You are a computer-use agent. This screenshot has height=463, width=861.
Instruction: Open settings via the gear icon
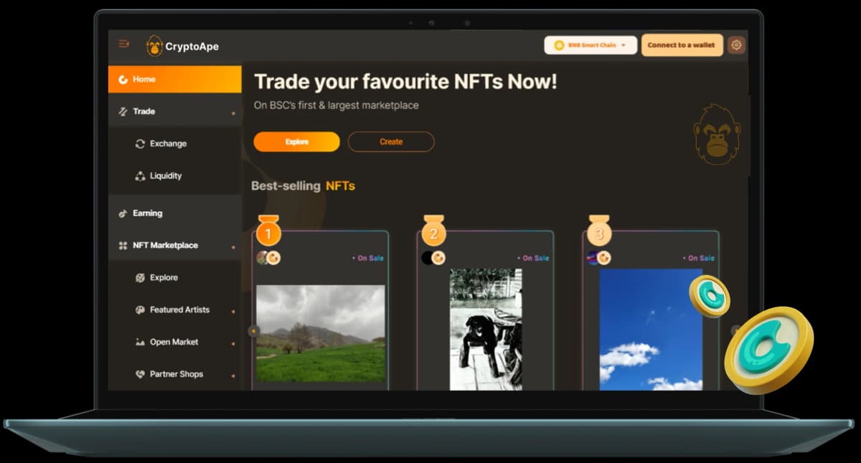click(x=735, y=45)
